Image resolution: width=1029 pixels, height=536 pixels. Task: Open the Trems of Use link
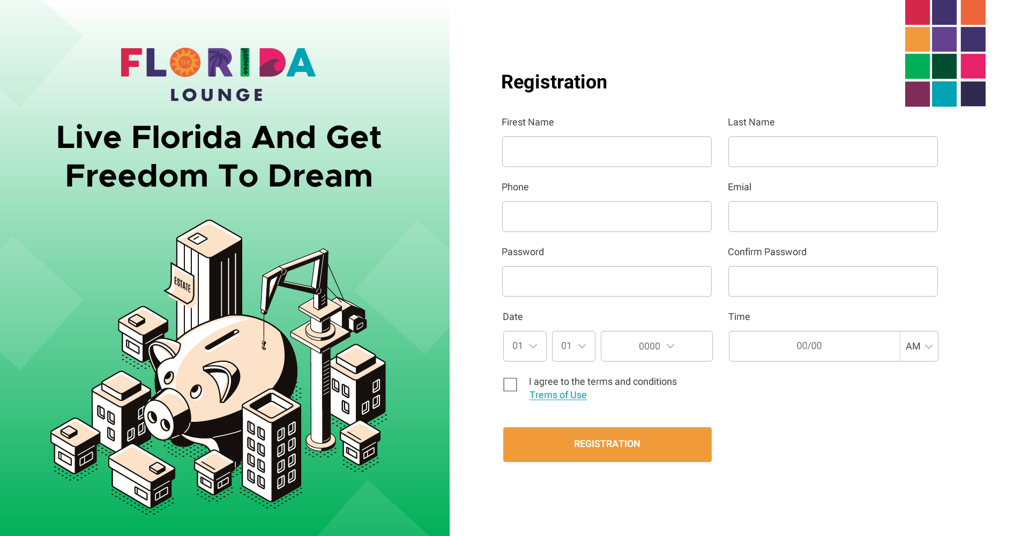[558, 395]
